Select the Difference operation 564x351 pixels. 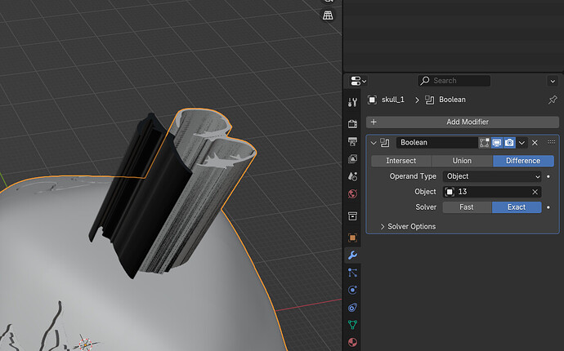(523, 161)
